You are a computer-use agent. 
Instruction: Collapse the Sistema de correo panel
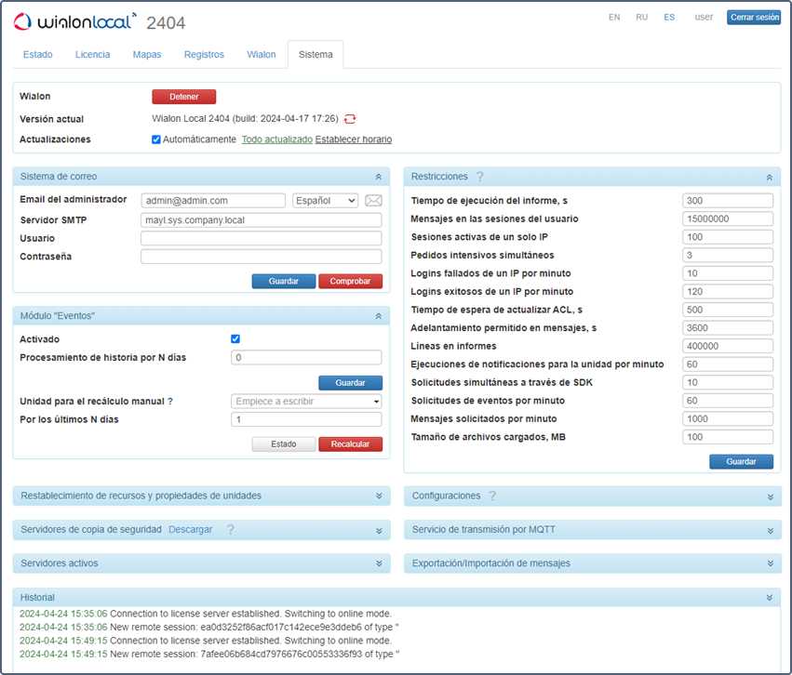(378, 177)
